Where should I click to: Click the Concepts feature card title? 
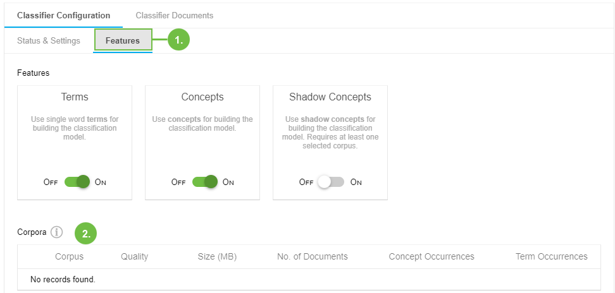point(202,97)
